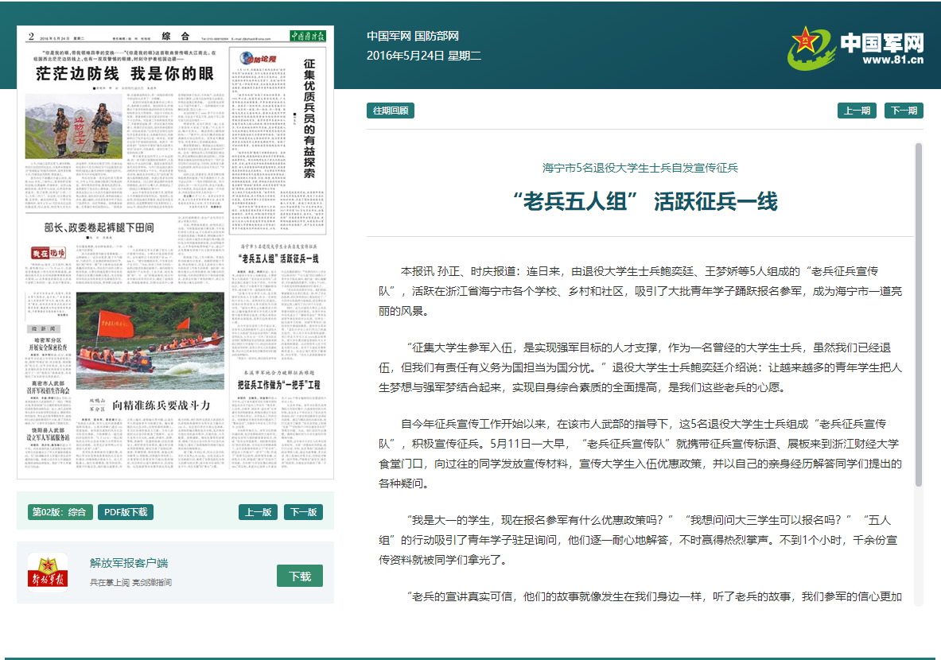Click the article scrollbar
Screen dimensions: 941x660
pyautogui.click(x=918, y=314)
